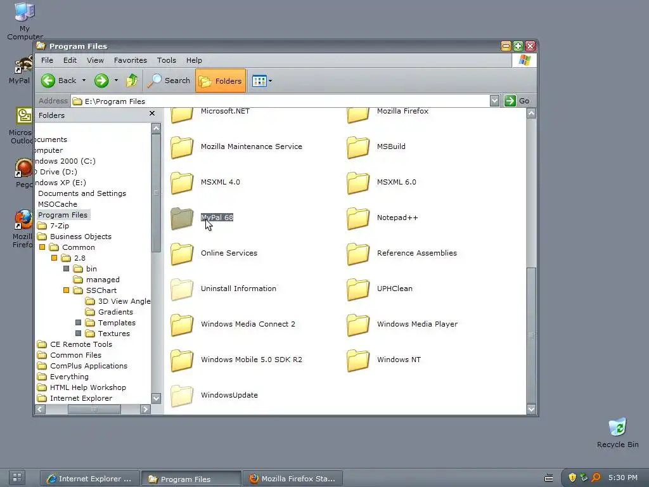649x487 pixels.
Task: Select Documents and Settings tree item
Action: [x=82, y=193]
